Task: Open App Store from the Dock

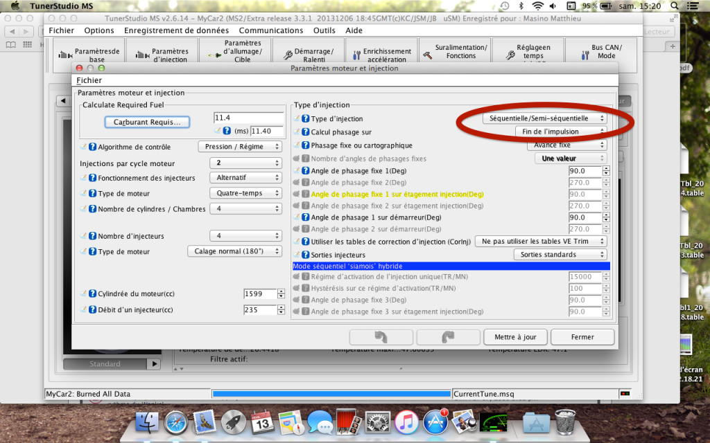Action: pyautogui.click(x=435, y=422)
